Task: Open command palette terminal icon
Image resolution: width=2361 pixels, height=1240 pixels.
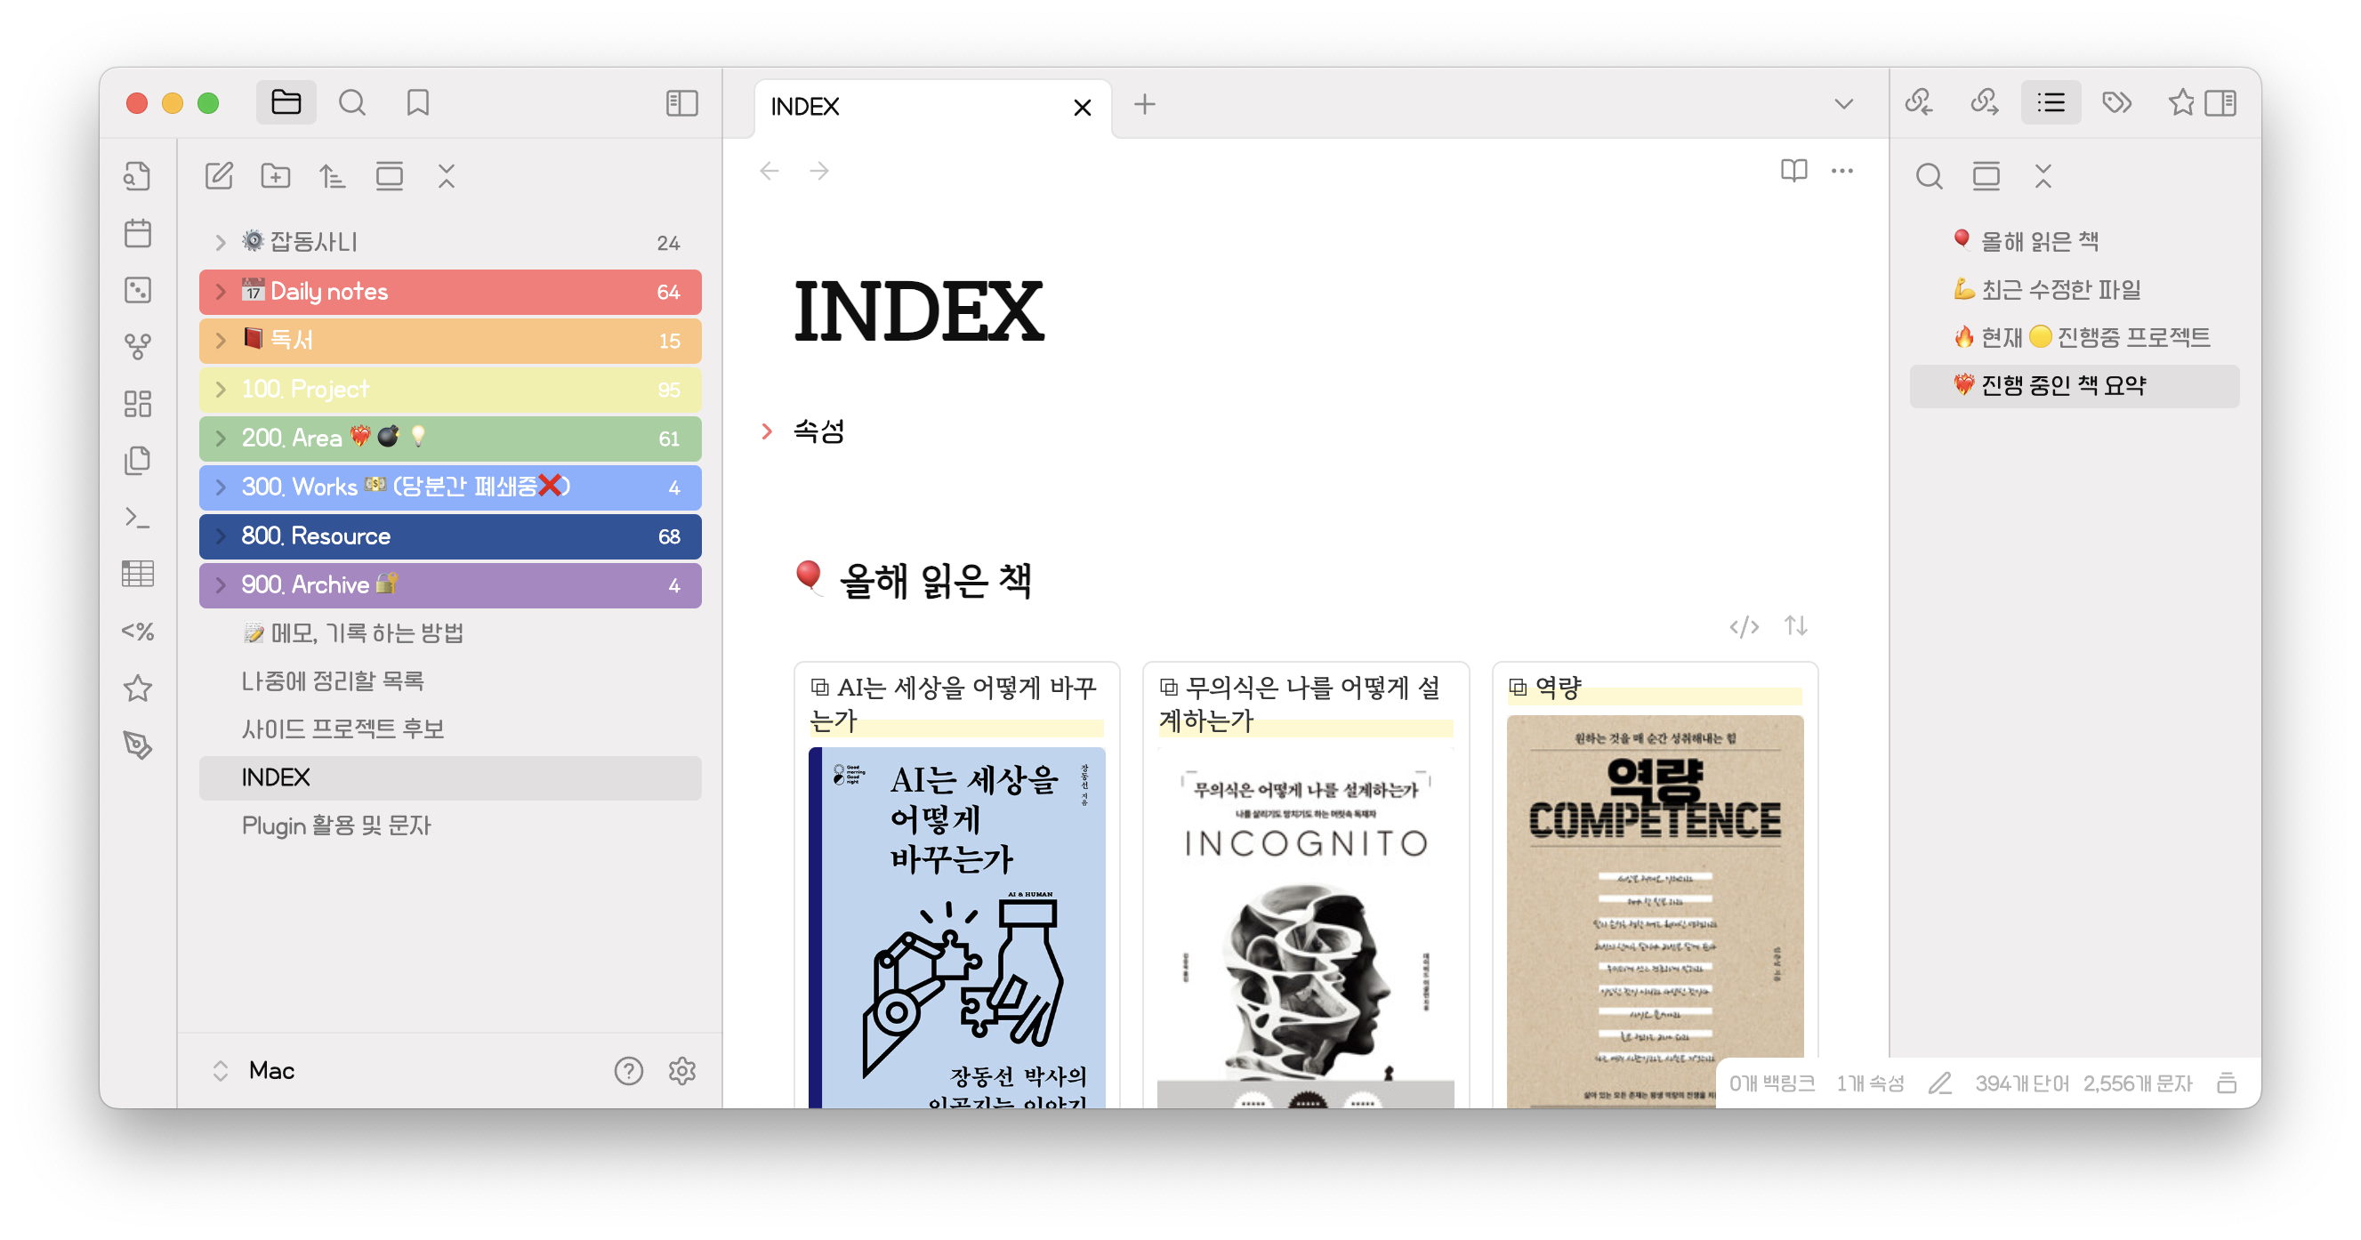Action: pos(138,517)
